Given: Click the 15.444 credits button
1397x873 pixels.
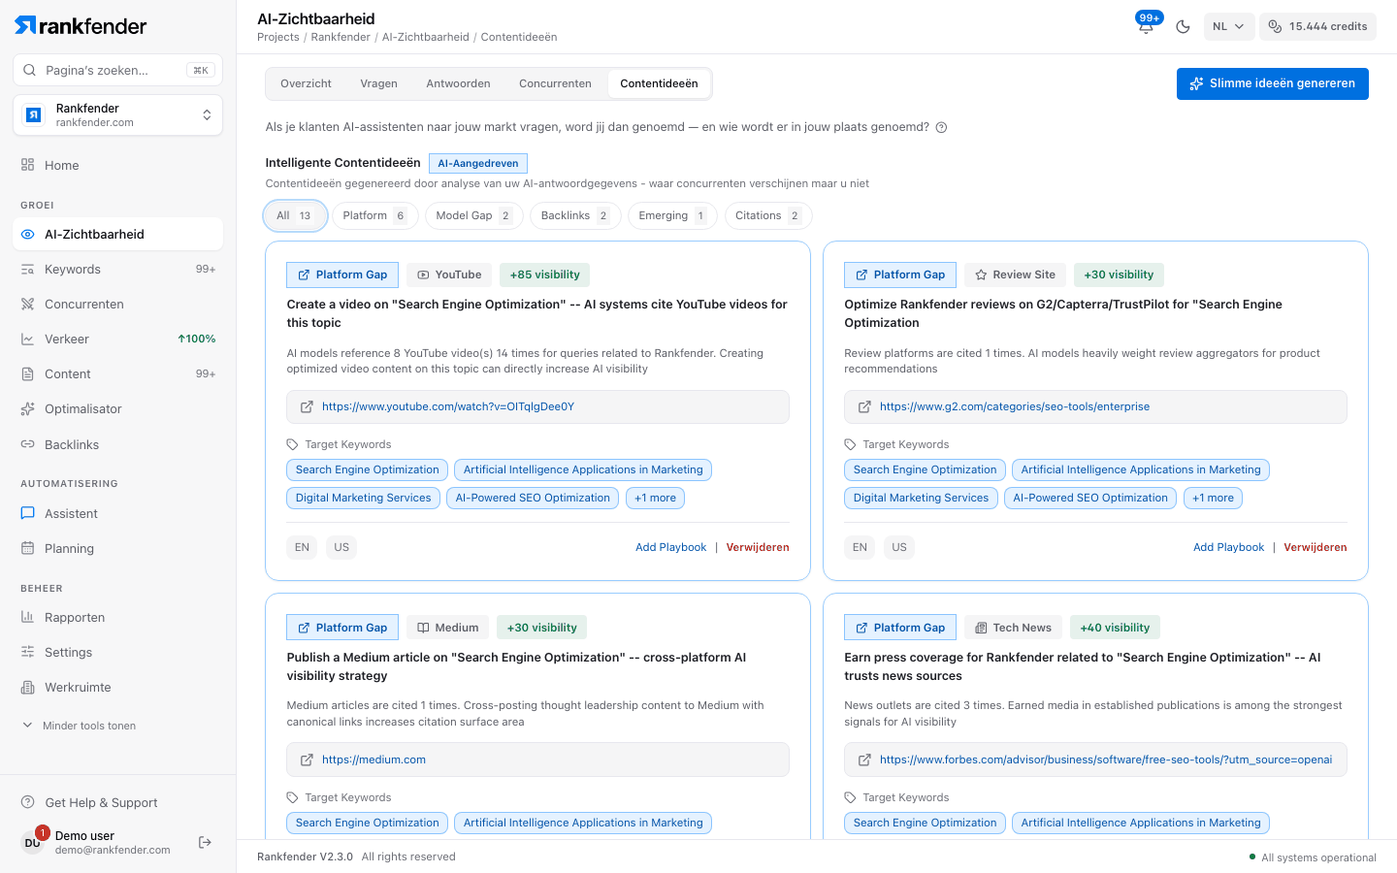Looking at the screenshot, I should [x=1317, y=27].
